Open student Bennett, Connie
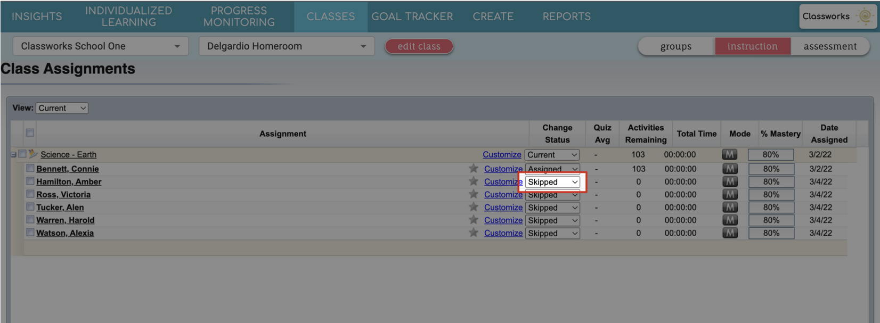Screen dimensions: 880x323 pos(68,169)
